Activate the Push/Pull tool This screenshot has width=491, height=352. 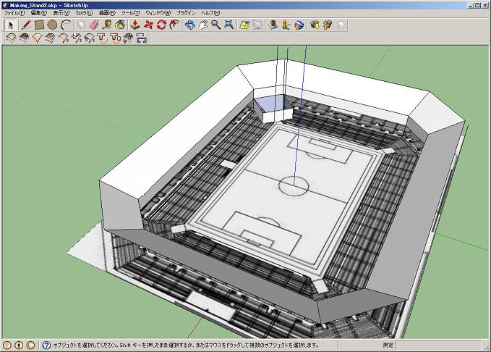pos(135,25)
